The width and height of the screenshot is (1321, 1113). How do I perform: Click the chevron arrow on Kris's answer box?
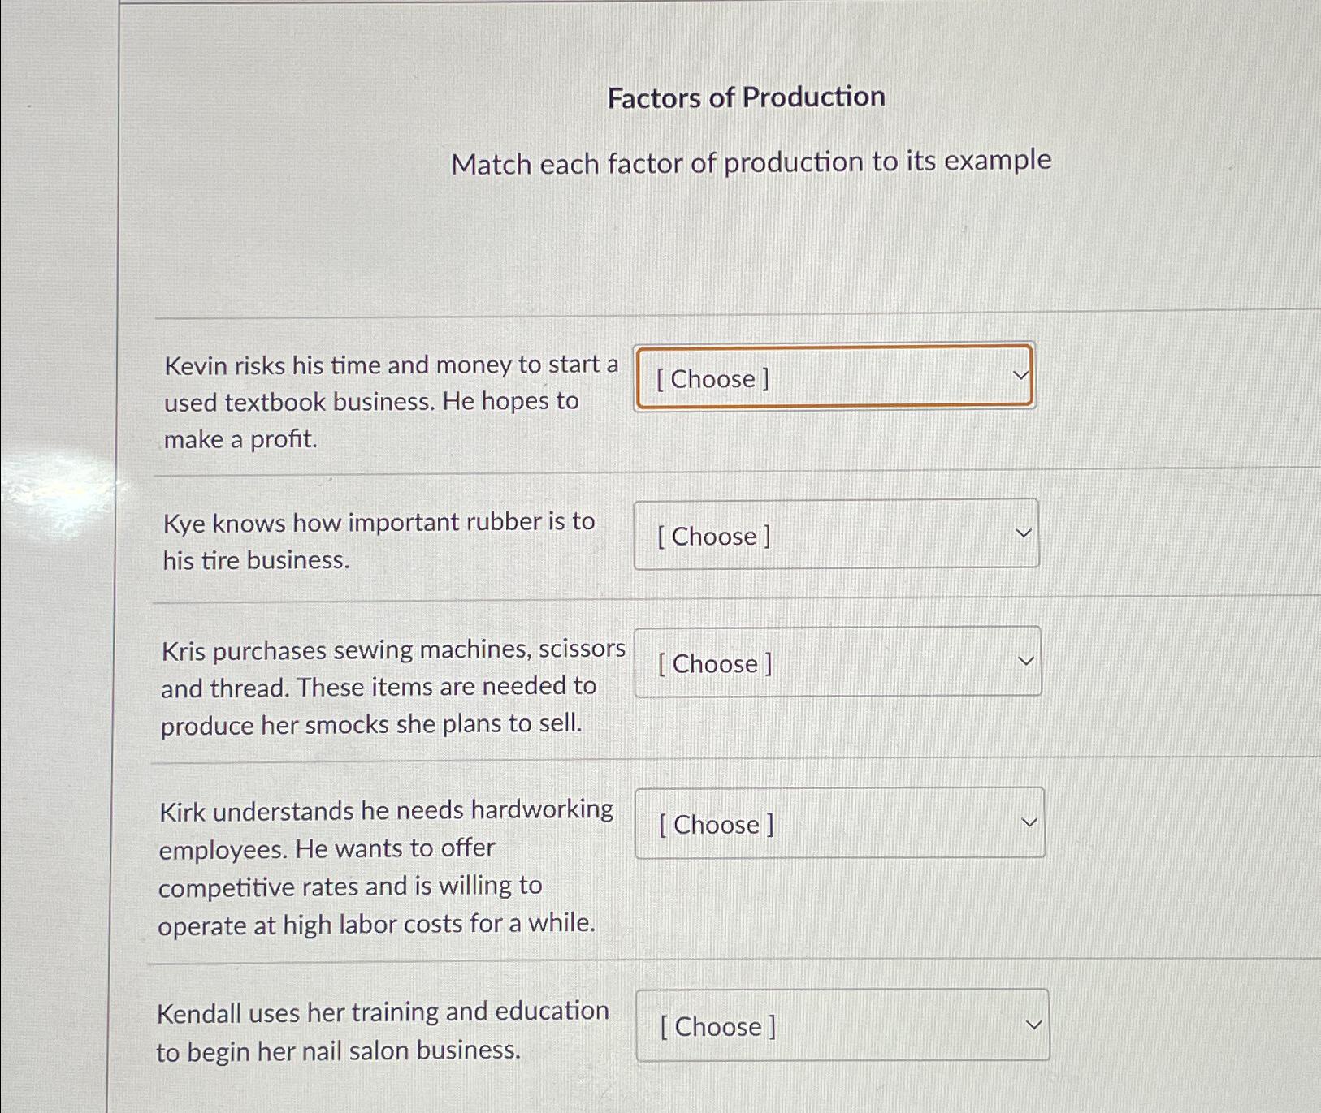[x=1027, y=661]
